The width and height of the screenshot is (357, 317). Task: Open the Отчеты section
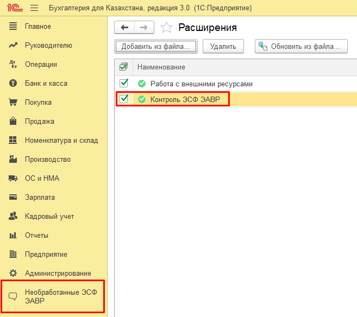click(36, 235)
